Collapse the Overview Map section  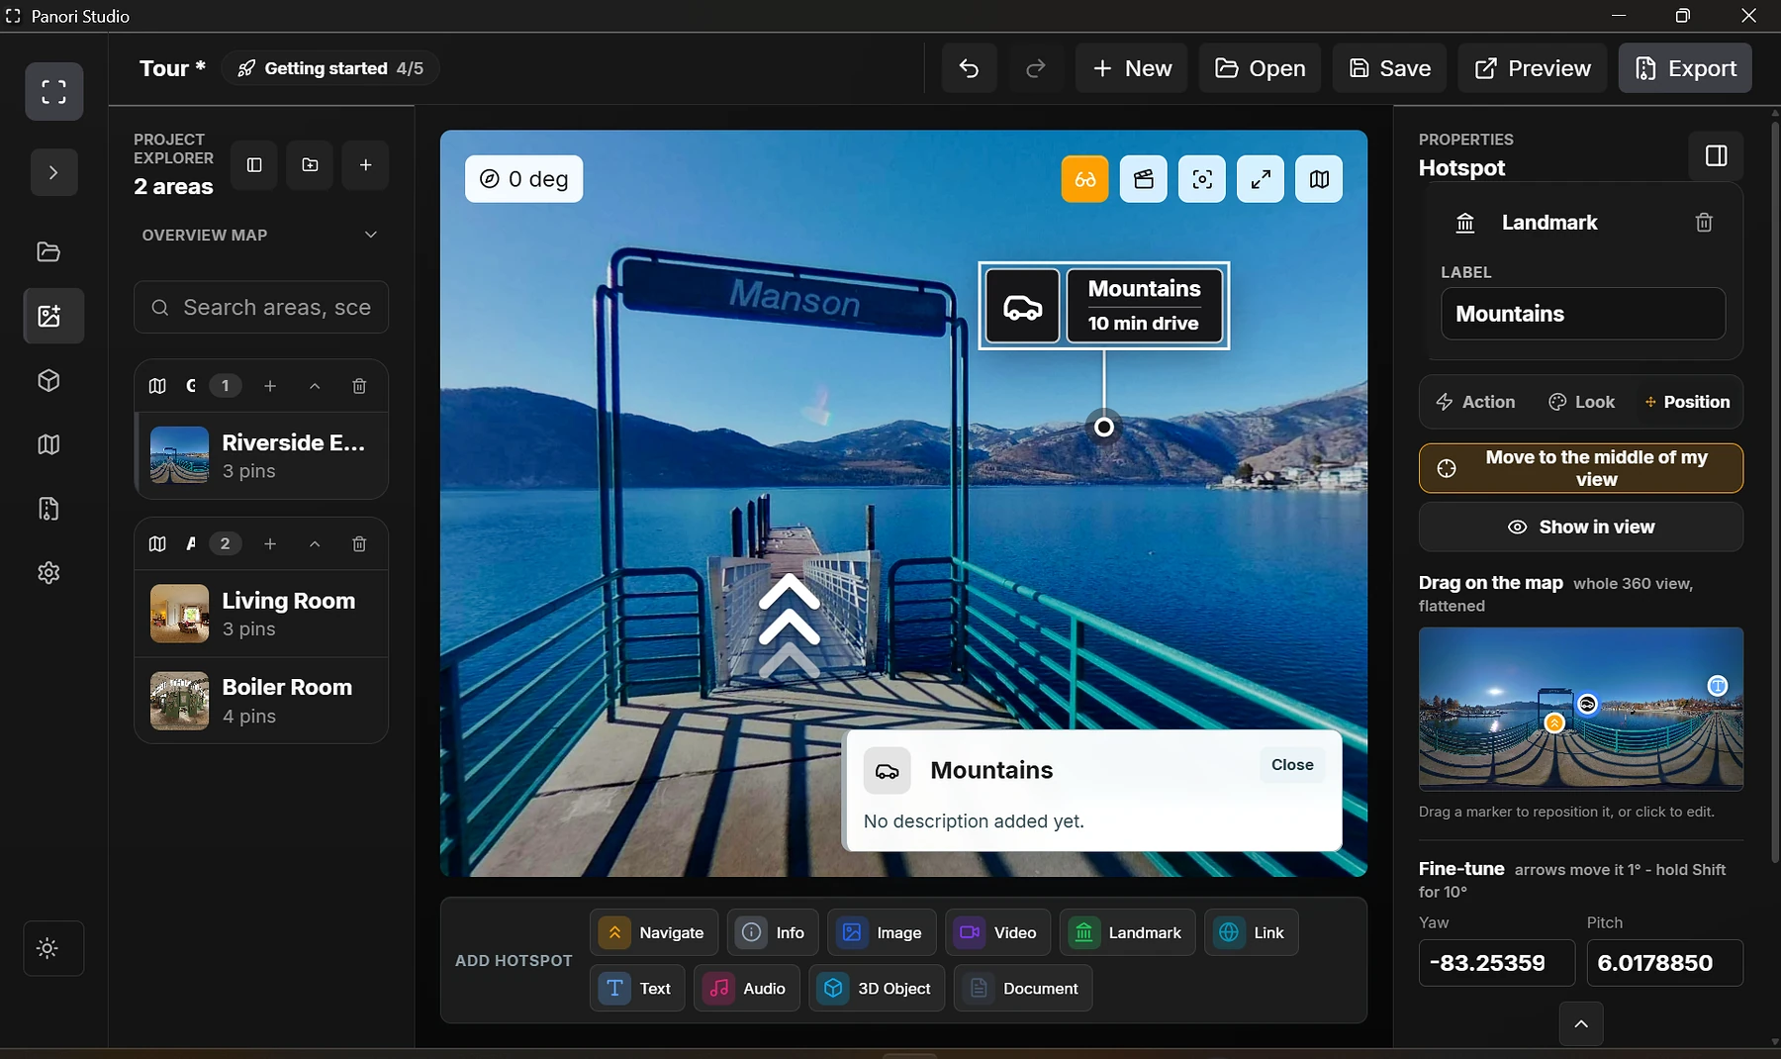point(371,235)
